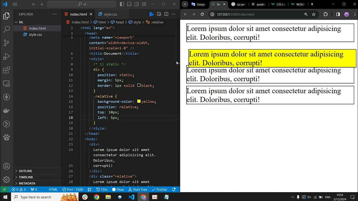Open the Accounts menu in VS Code
358x201 pixels.
pos(6,166)
